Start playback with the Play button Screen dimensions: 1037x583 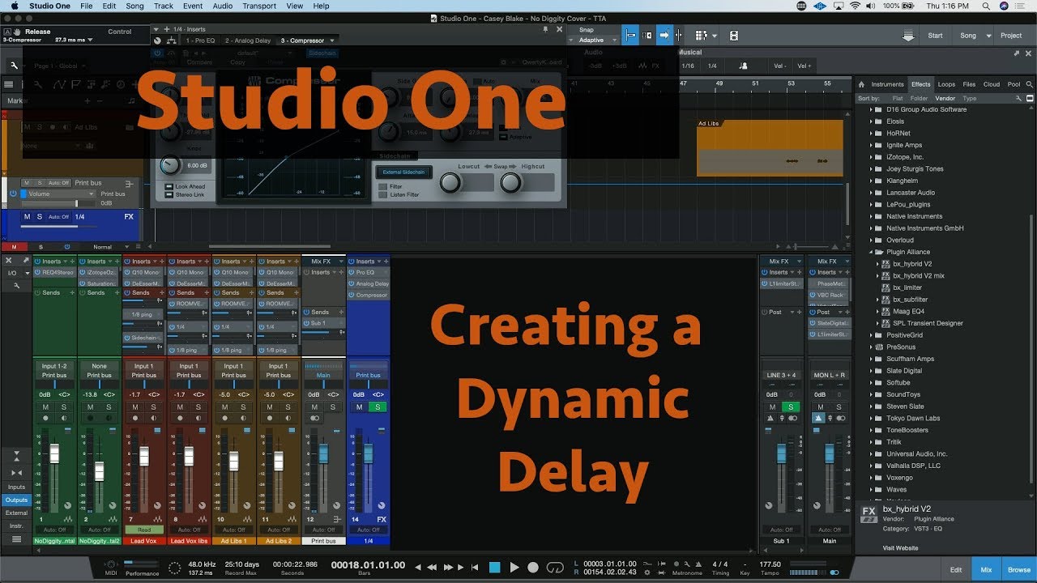(x=514, y=568)
